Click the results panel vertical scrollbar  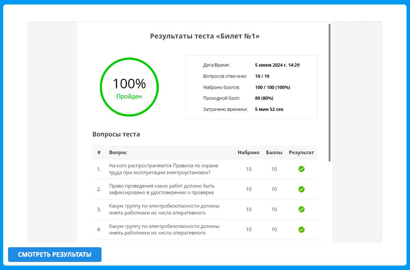click(x=329, y=93)
